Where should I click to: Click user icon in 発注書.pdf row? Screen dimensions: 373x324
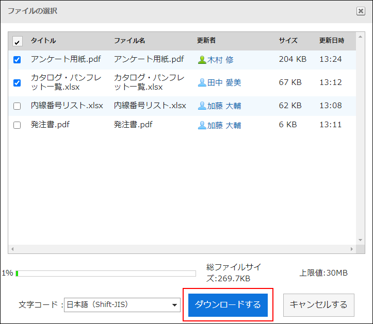point(202,125)
